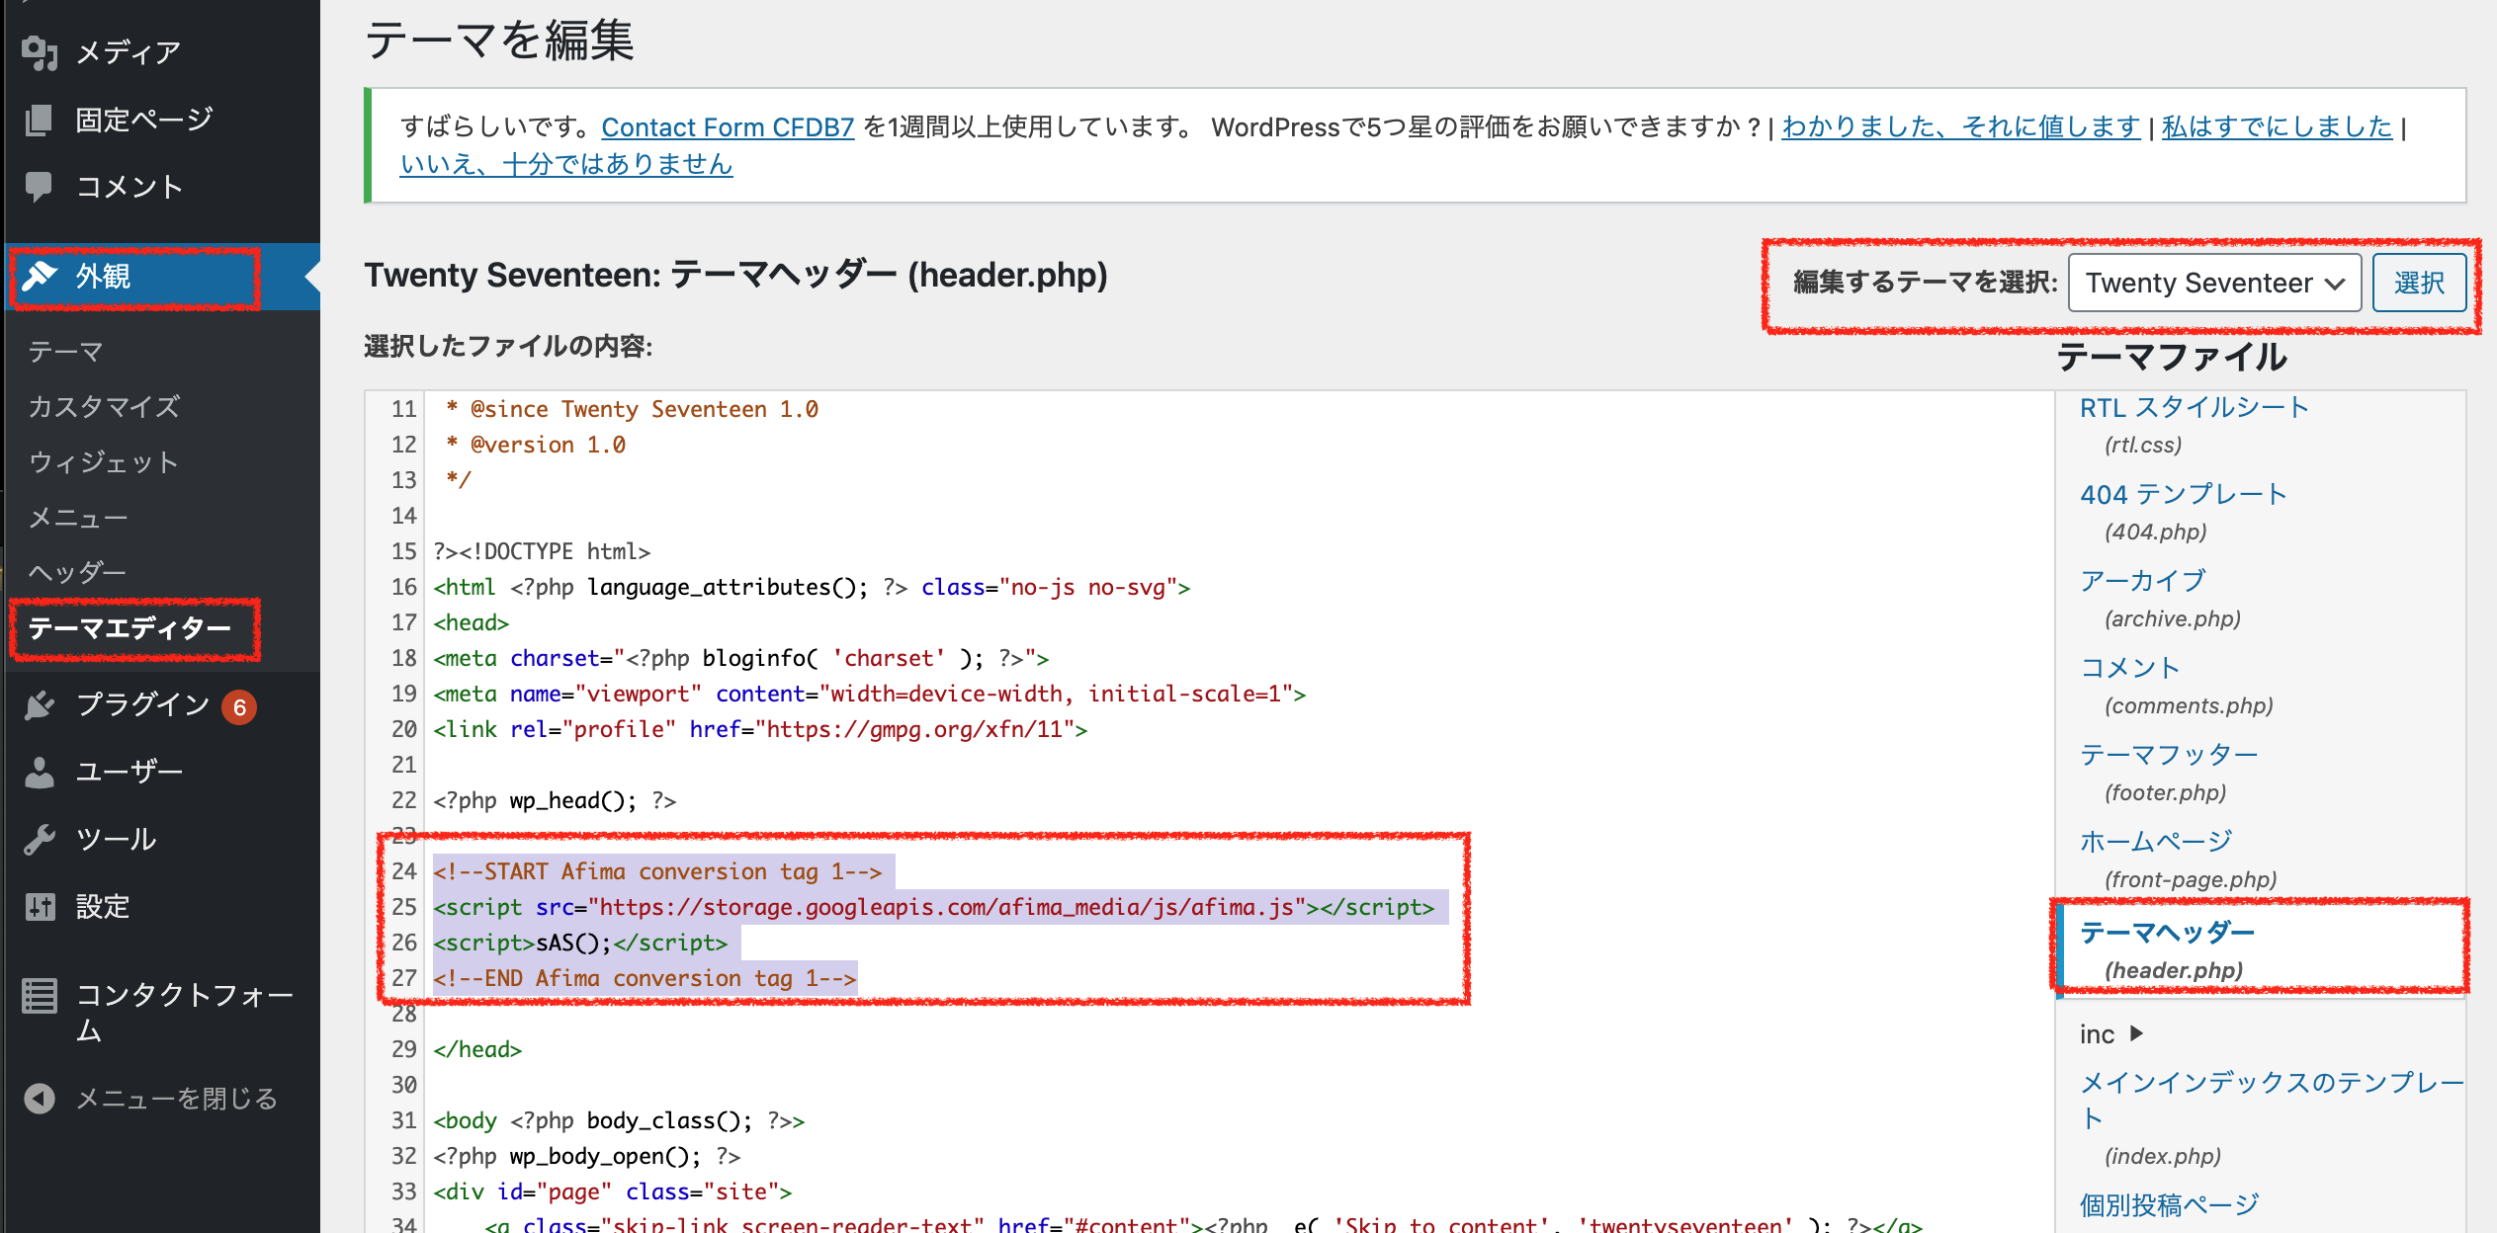Viewport: 2497px width, 1233px height.
Task: Click the Appearance paintbrush icon
Action: [41, 277]
